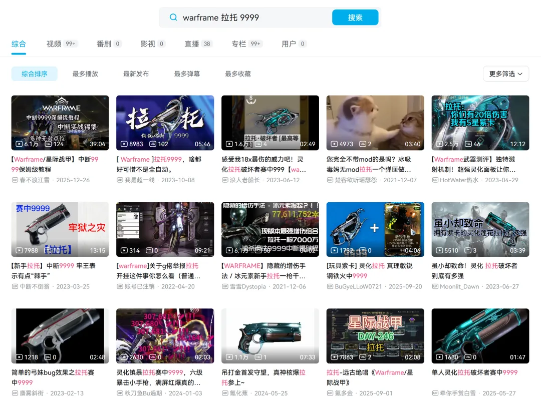Visit uploader 我是超一线
Viewport: 541px width, 400px height.
(140, 180)
